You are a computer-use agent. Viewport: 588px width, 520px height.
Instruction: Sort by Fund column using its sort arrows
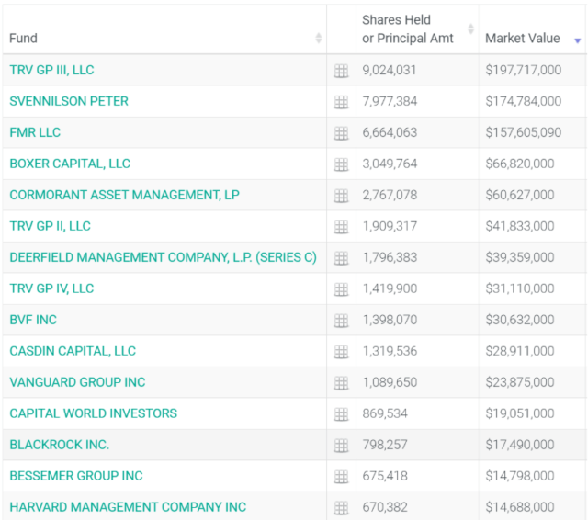click(319, 38)
